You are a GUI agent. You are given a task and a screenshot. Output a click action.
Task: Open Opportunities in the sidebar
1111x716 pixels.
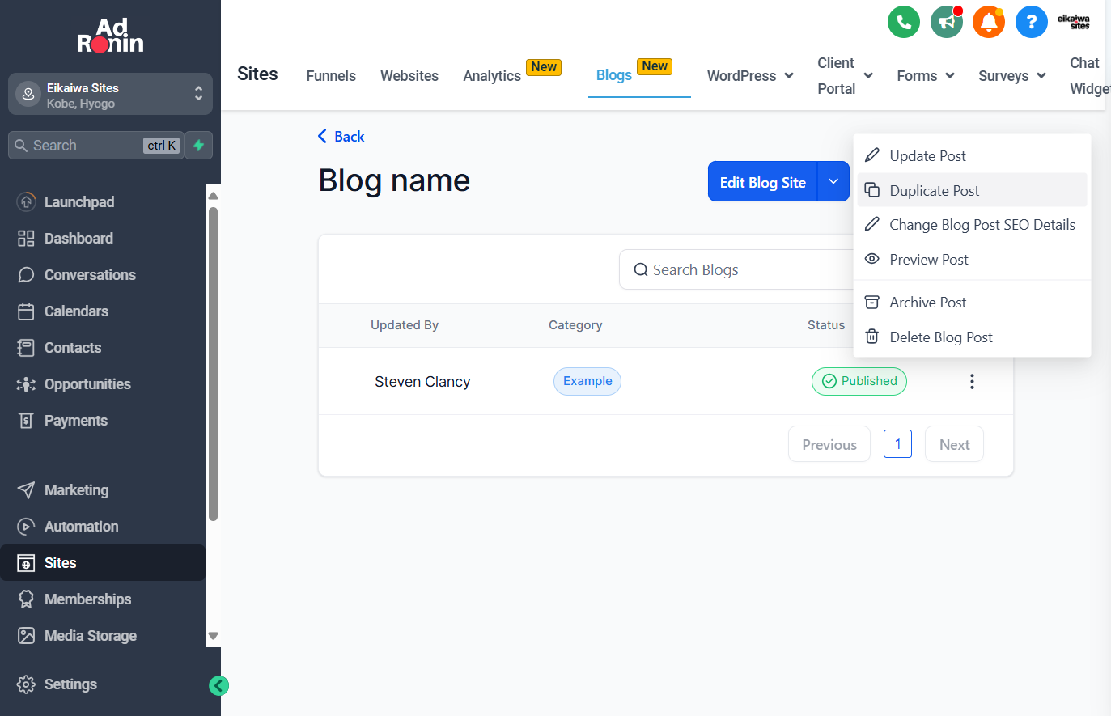[x=87, y=384]
